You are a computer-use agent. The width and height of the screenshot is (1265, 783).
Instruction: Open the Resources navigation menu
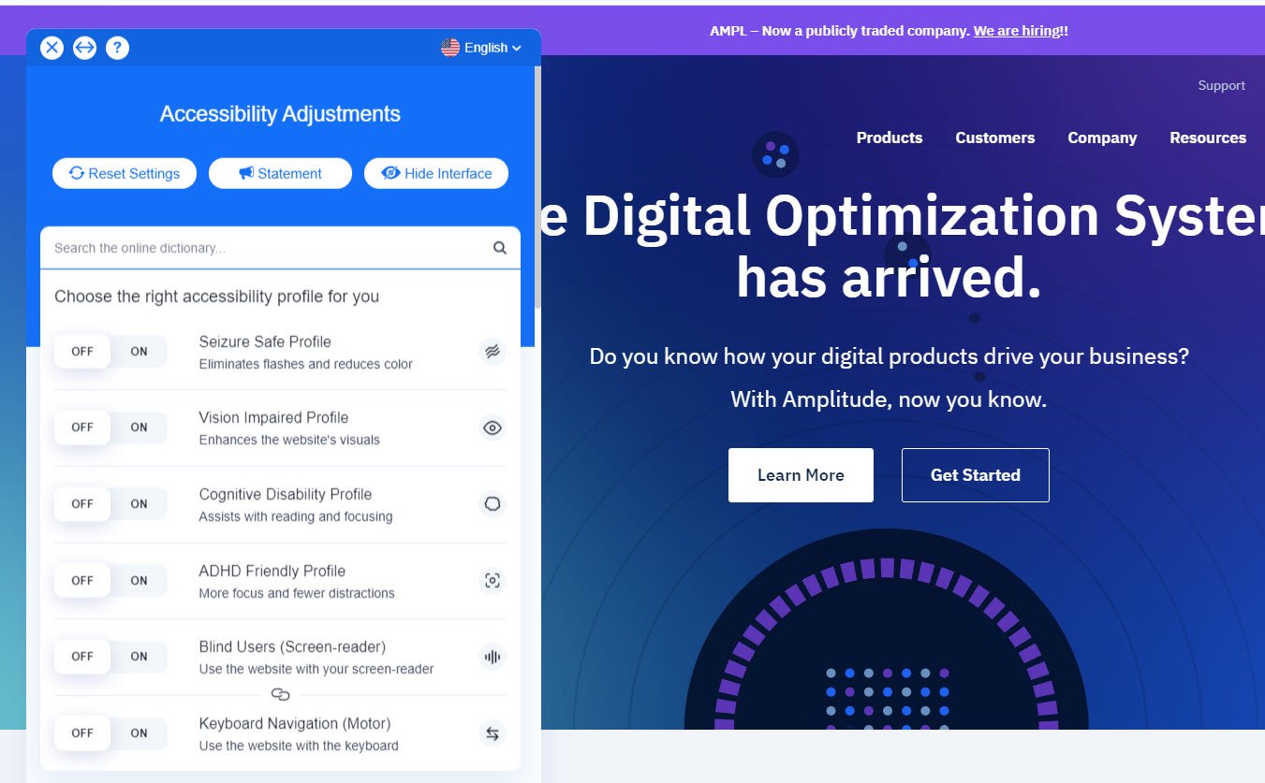[x=1207, y=138]
